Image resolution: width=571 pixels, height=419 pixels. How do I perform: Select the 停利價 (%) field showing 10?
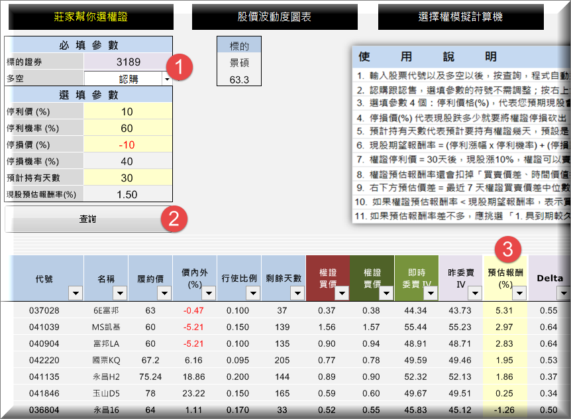(x=128, y=111)
